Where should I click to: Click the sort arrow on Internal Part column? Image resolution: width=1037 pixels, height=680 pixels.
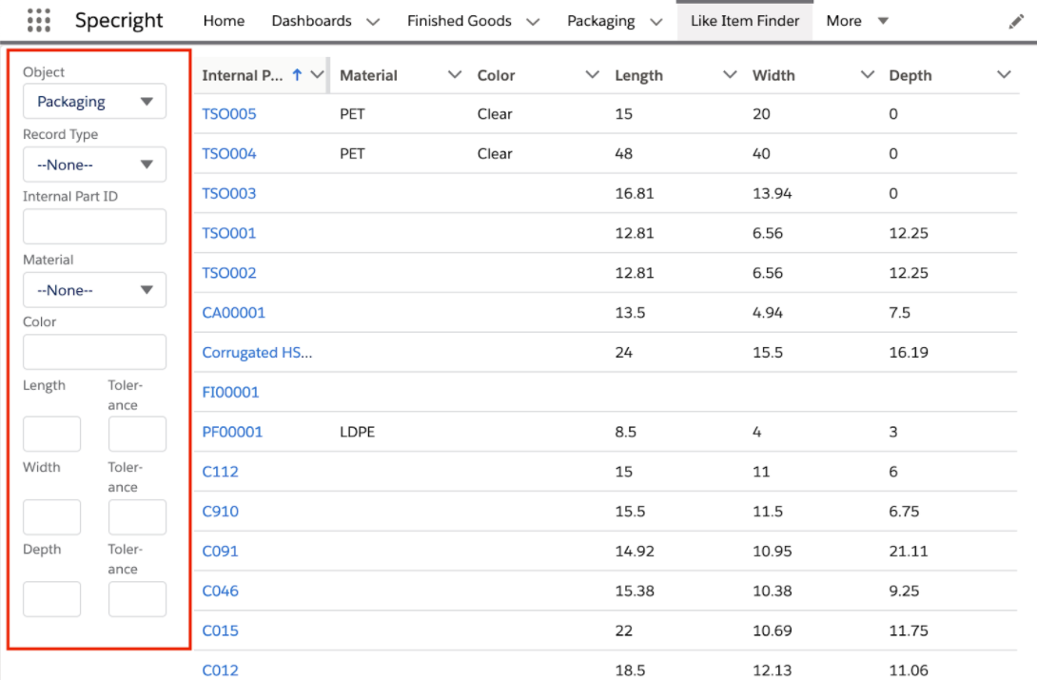[x=298, y=75]
